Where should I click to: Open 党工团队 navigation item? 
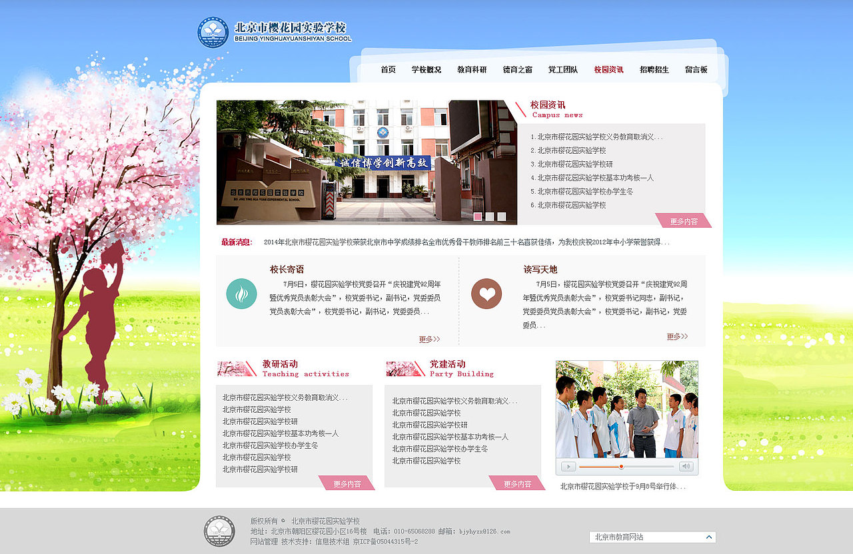click(563, 69)
